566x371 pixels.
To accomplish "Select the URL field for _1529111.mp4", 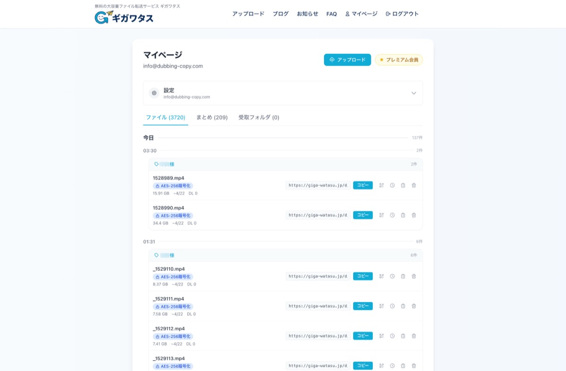I will click(x=318, y=306).
